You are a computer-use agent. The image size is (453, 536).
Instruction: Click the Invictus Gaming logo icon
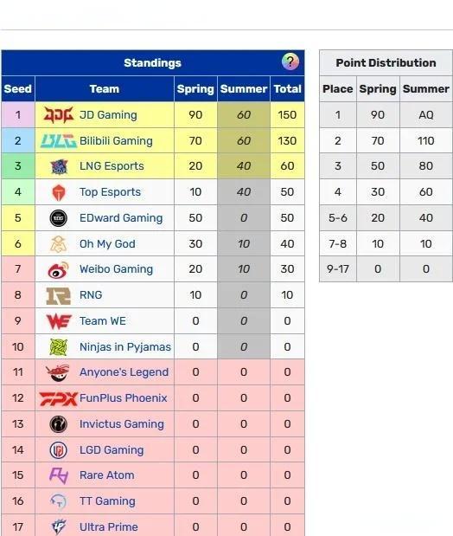[x=59, y=424]
